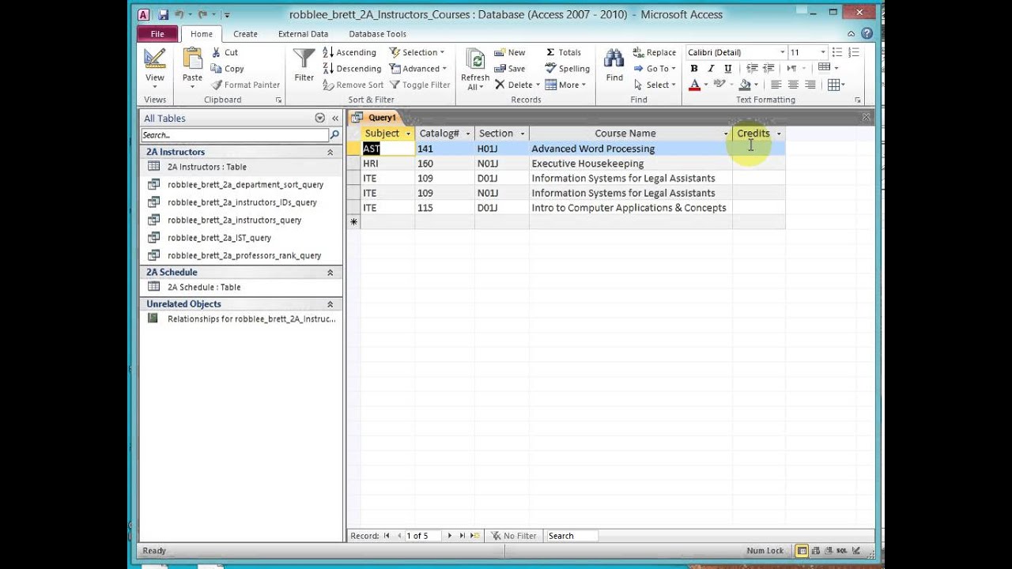Collapse the 2A Instructors group
Image resolution: width=1012 pixels, height=569 pixels.
[x=330, y=152]
